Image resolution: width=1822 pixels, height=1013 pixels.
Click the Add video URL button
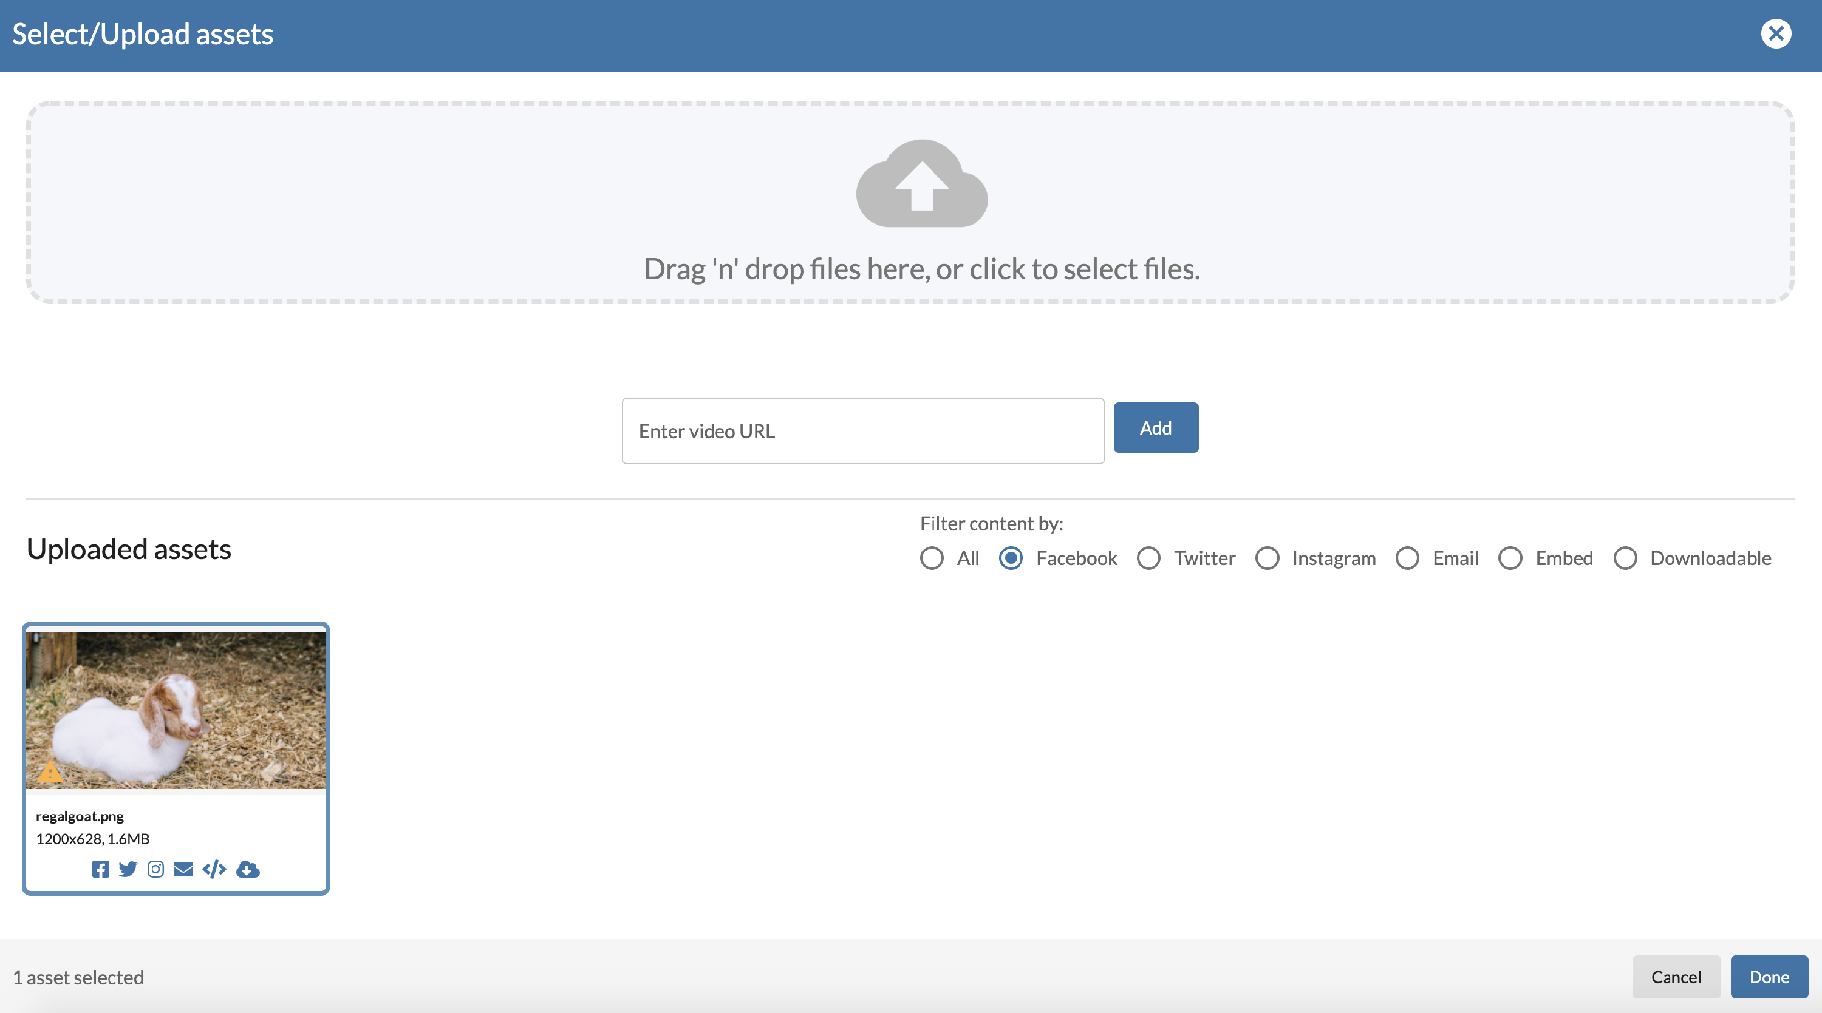click(x=1156, y=428)
